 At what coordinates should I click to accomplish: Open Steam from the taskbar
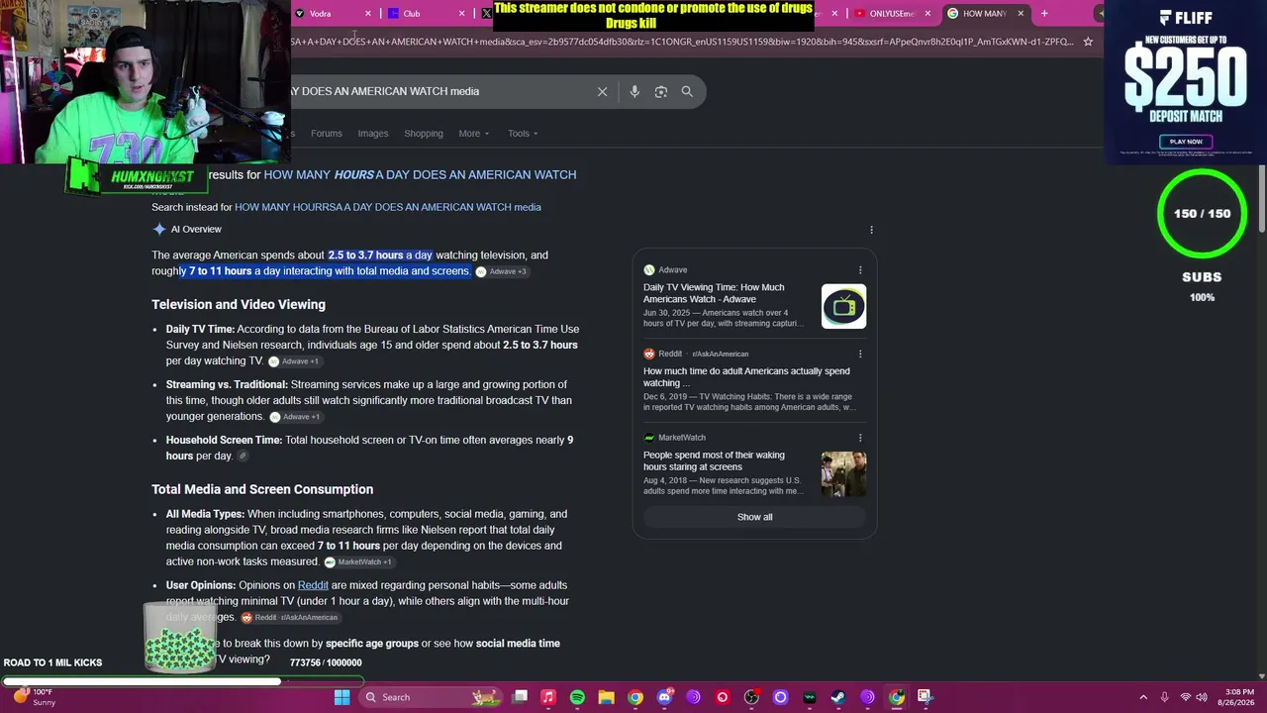(x=838, y=697)
